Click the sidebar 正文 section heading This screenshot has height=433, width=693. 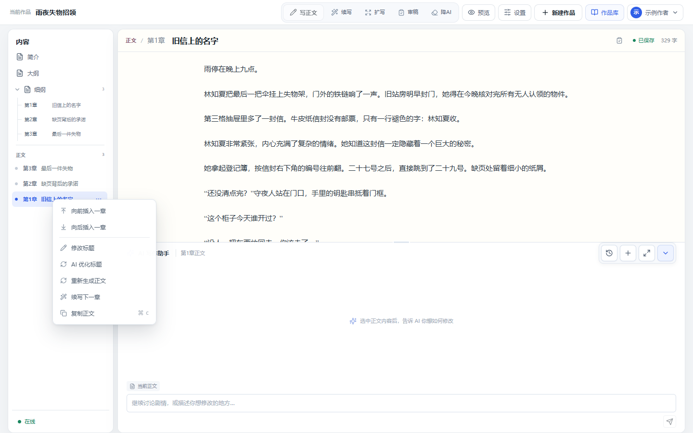[x=21, y=155]
